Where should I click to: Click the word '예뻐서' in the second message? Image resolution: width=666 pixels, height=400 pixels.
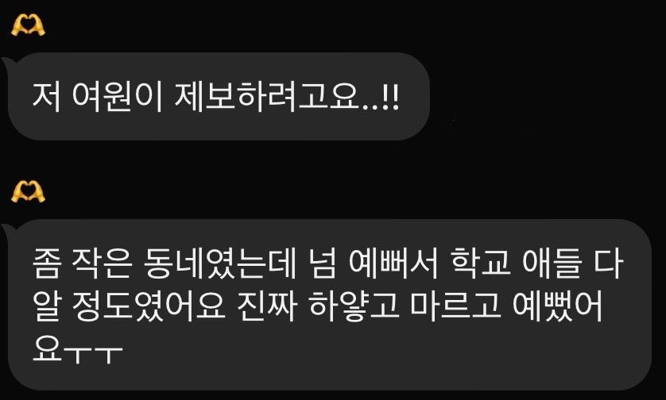[x=393, y=263]
